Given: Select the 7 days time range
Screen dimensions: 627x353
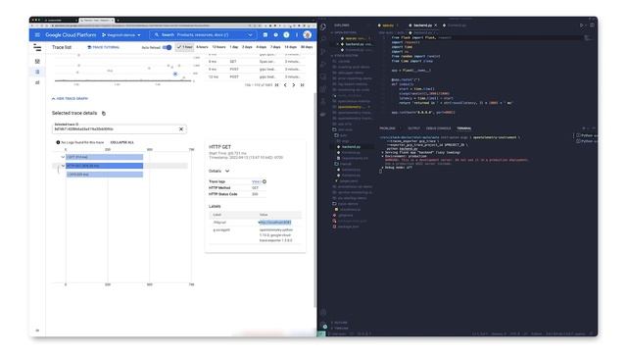Looking at the screenshot, I should tap(275, 47).
